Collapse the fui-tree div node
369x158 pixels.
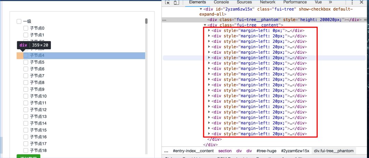(201, 9)
